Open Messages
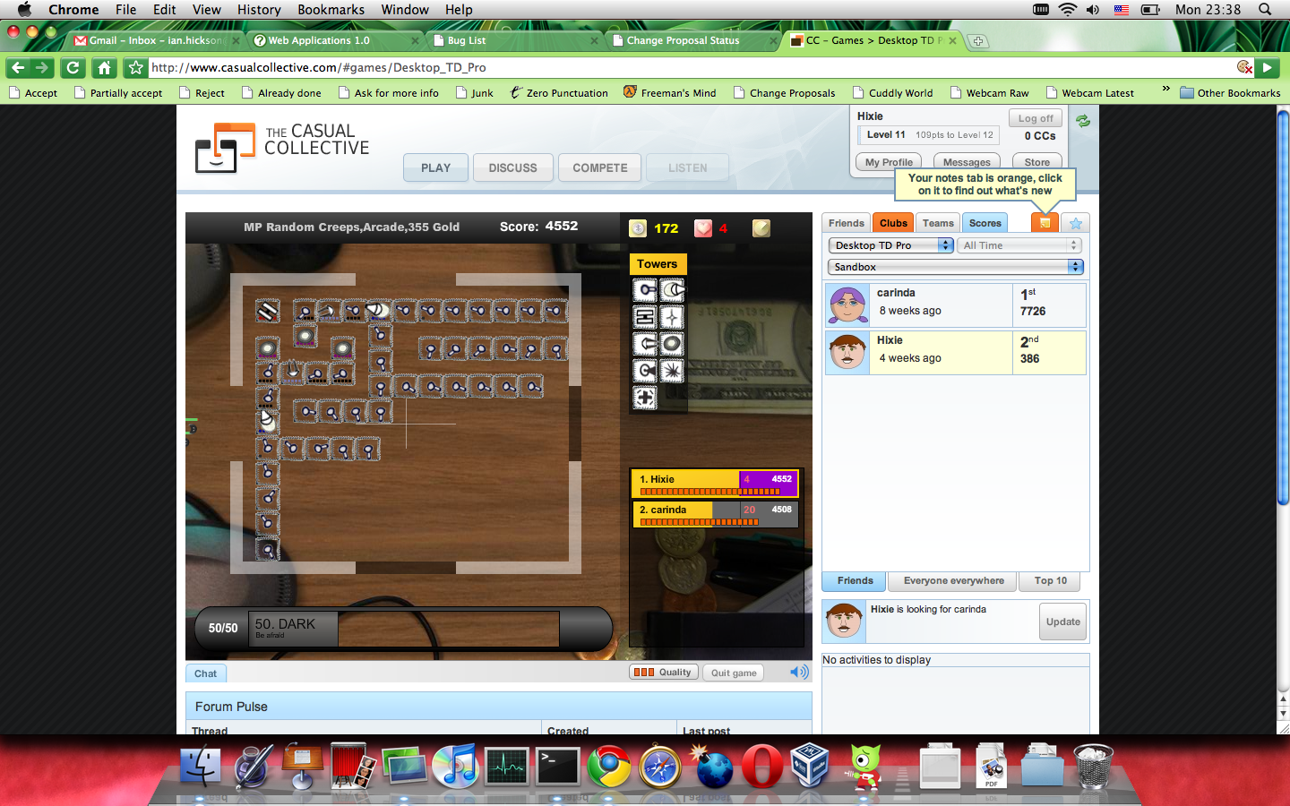Image resolution: width=1290 pixels, height=806 pixels. 967,161
